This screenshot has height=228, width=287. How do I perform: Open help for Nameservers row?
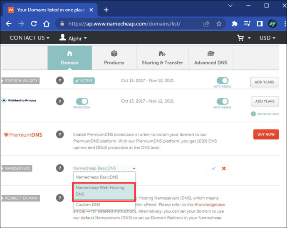tap(60, 168)
